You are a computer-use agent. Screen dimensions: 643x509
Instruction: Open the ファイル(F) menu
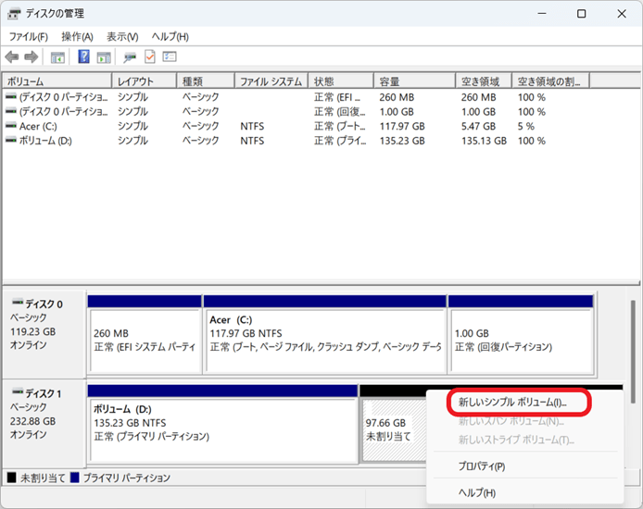(29, 36)
